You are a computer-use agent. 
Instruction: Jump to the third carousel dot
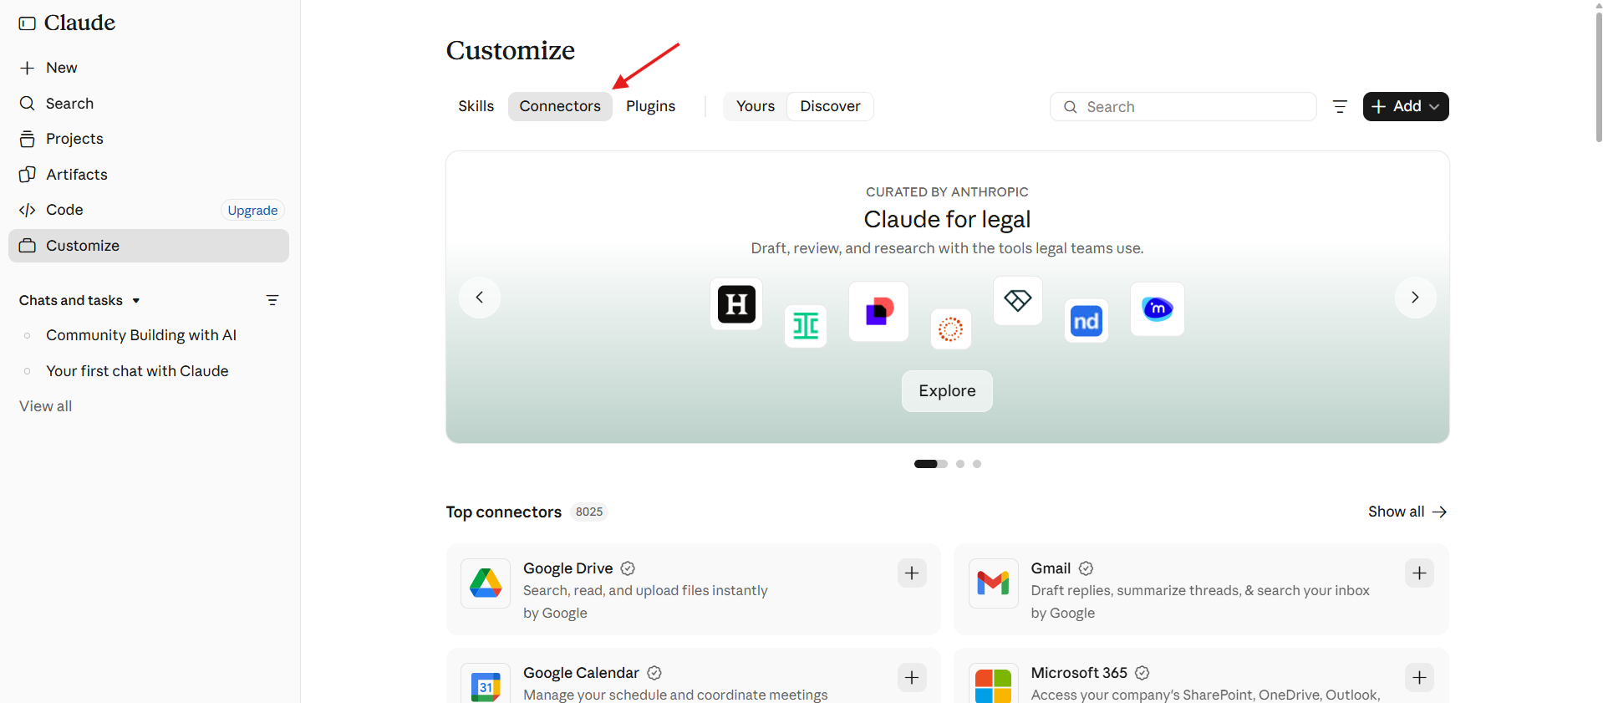977,464
